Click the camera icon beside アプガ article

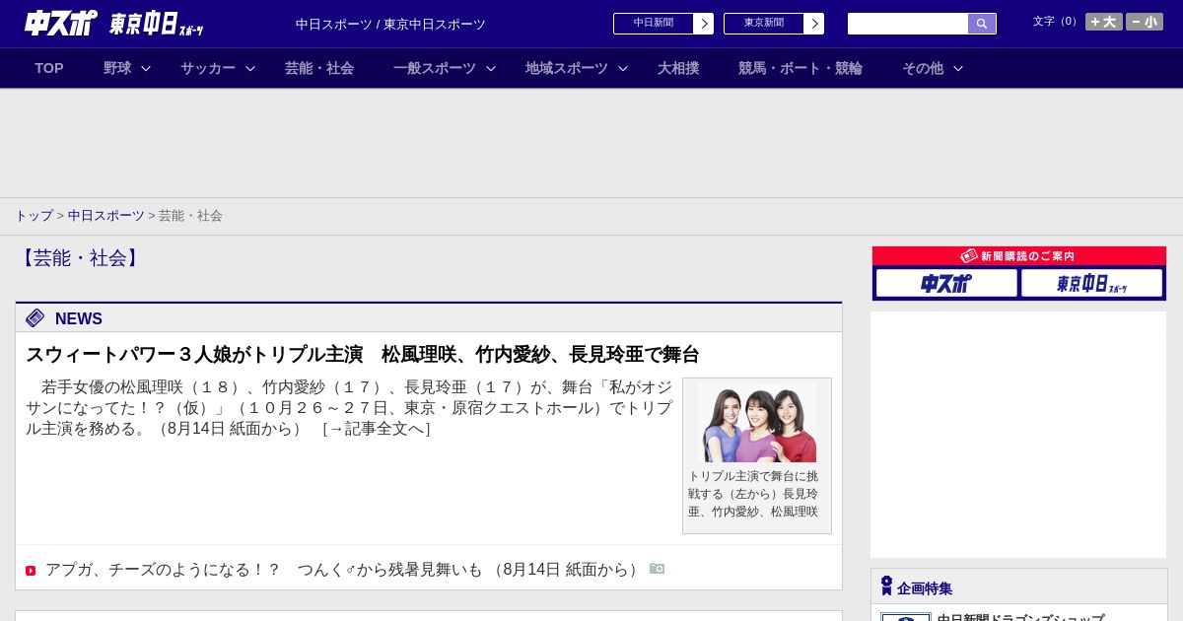[x=658, y=569]
